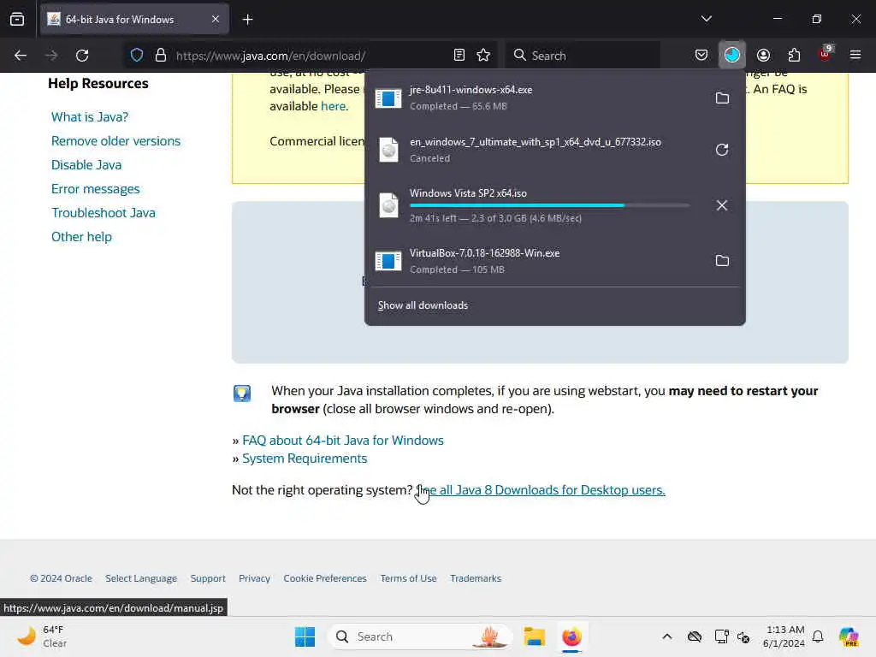The image size is (876, 657).
Task: Show jre-8u411 download in folder
Action: click(722, 98)
